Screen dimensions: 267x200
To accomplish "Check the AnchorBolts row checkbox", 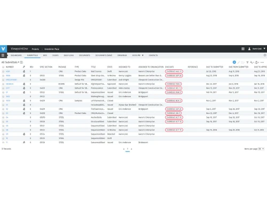I will coord(3,117).
